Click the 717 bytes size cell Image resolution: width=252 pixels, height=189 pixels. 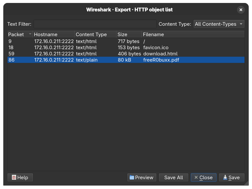(x=129, y=41)
